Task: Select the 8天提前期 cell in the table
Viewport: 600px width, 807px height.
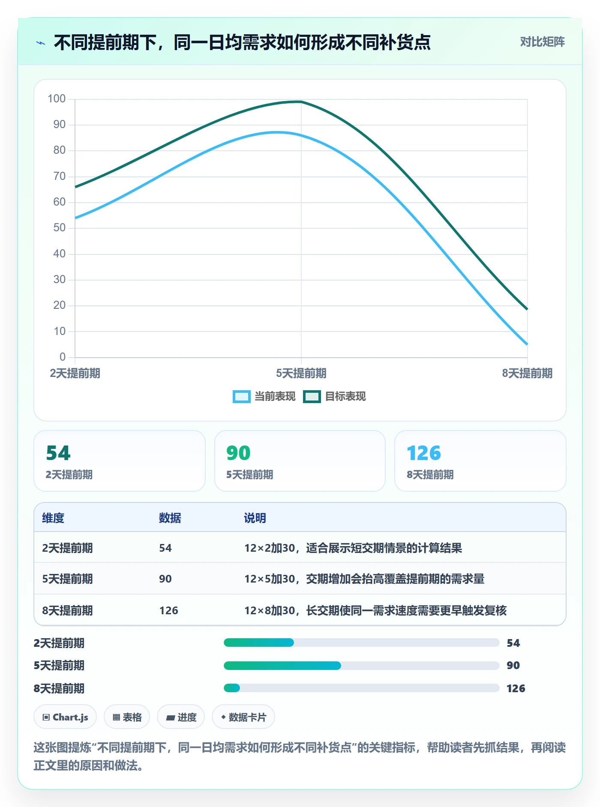Action: pyautogui.click(x=67, y=610)
